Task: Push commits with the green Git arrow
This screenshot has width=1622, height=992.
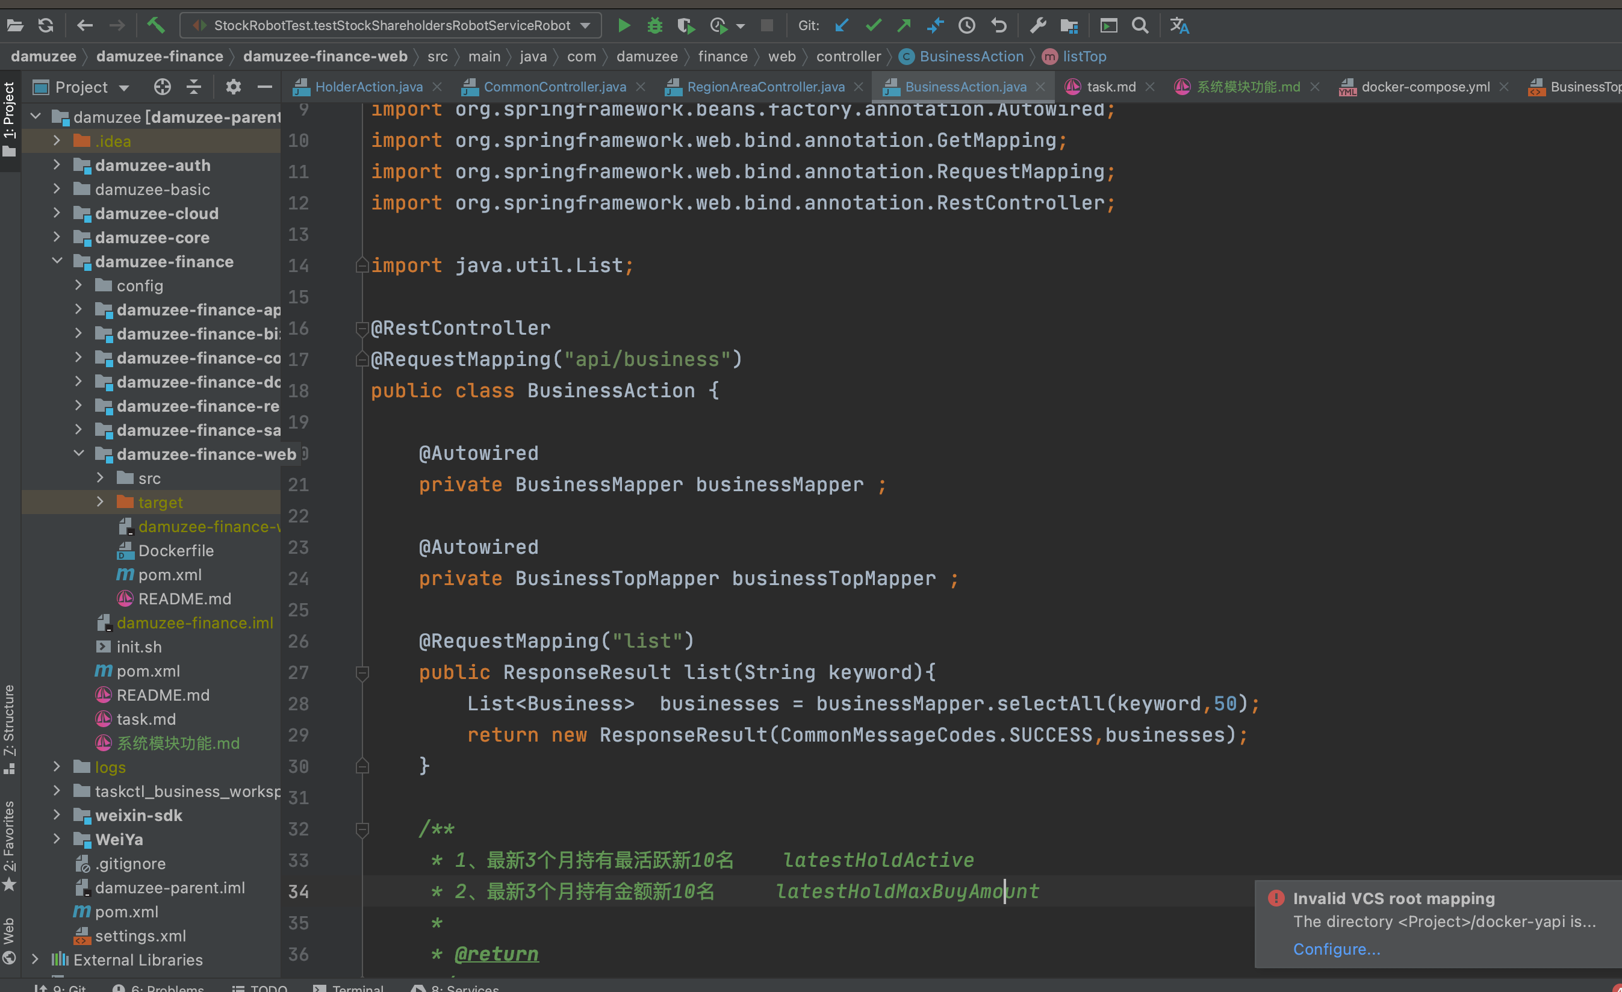Action: 904,26
